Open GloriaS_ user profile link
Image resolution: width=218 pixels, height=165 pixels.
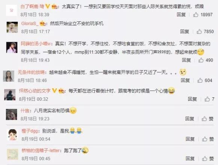[x=30, y=24]
